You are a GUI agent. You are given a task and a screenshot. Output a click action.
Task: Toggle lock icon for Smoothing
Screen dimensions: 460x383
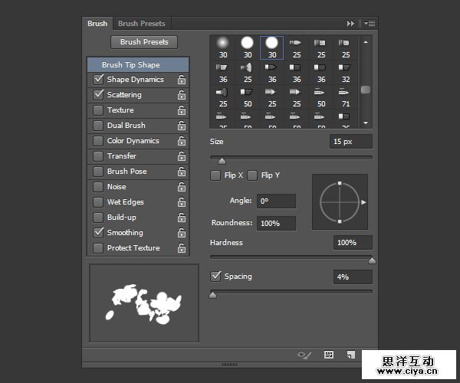(x=182, y=233)
